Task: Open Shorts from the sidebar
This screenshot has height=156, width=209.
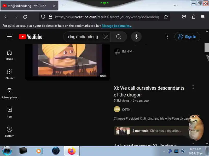Action: coord(9,74)
